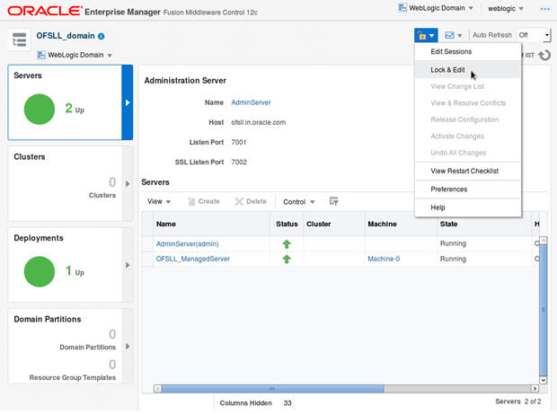Open the AdminServer(admin) table link

187,244
